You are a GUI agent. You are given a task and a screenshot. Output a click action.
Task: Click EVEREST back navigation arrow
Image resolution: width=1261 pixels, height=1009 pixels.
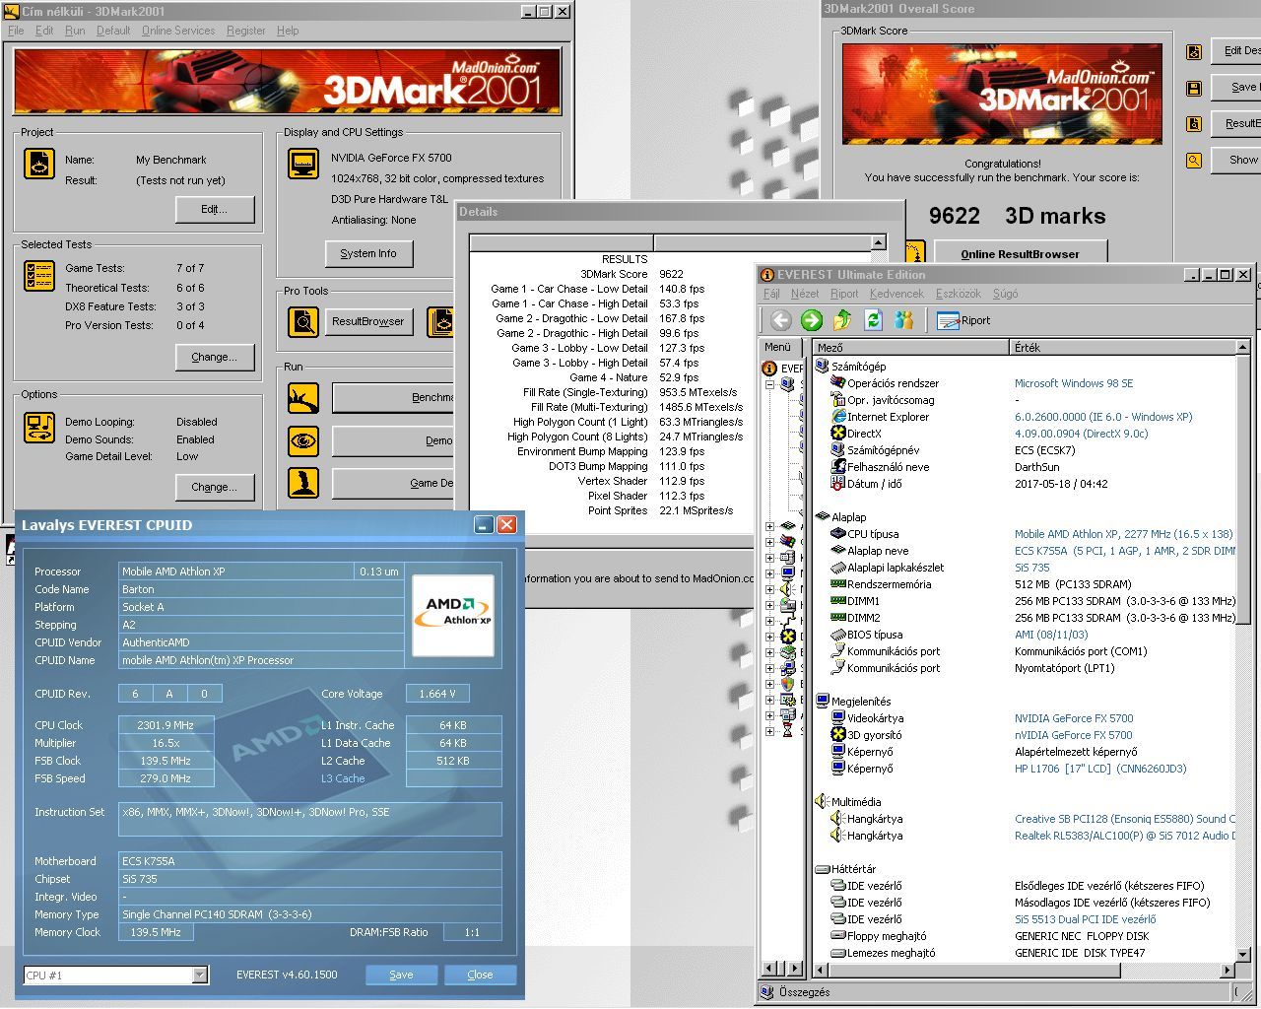click(x=781, y=320)
